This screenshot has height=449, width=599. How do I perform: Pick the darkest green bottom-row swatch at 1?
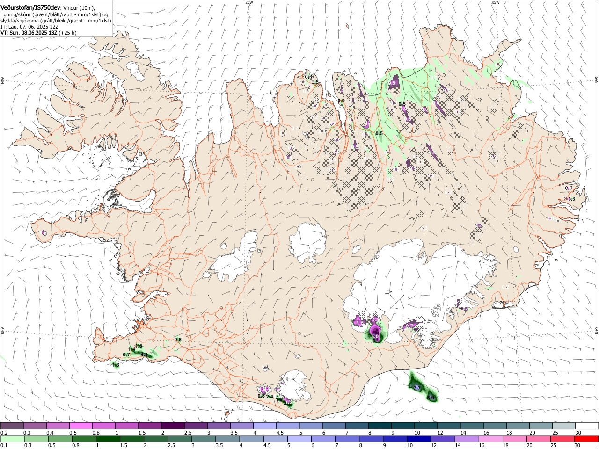pos(109,439)
